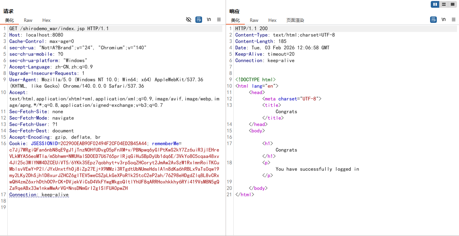Open response Hex tab
Screen dimensions: 459x236
(x=272, y=20)
